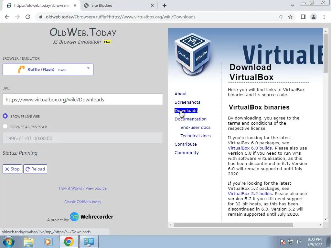Switch to the oldweb.today tab
This screenshot has height=248, width=331.
tap(41, 5)
